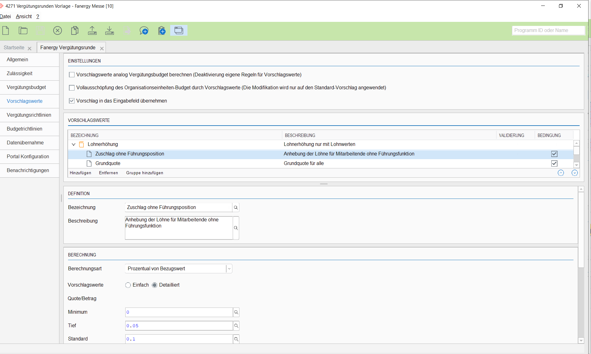
Task: Click the move down arrow under Vorschlagswerte table
Action: pyautogui.click(x=574, y=173)
